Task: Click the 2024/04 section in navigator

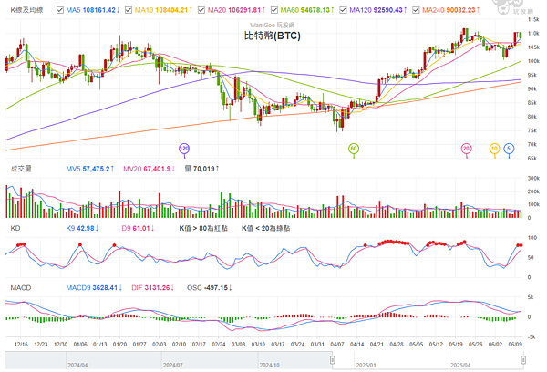Action: (x=77, y=365)
